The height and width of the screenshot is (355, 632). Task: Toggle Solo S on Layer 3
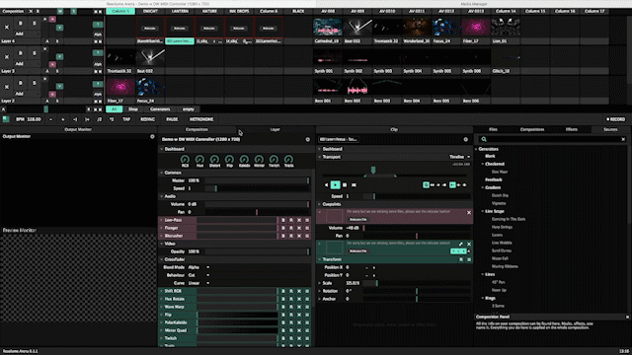(35, 53)
